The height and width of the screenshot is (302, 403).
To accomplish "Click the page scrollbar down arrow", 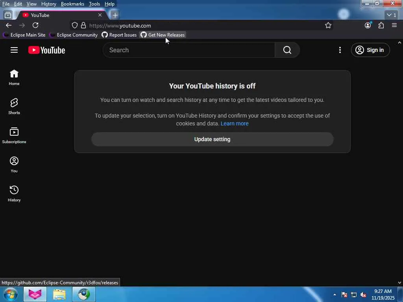I will click(x=399, y=283).
